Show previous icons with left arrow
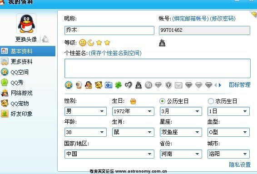 tap(216, 85)
